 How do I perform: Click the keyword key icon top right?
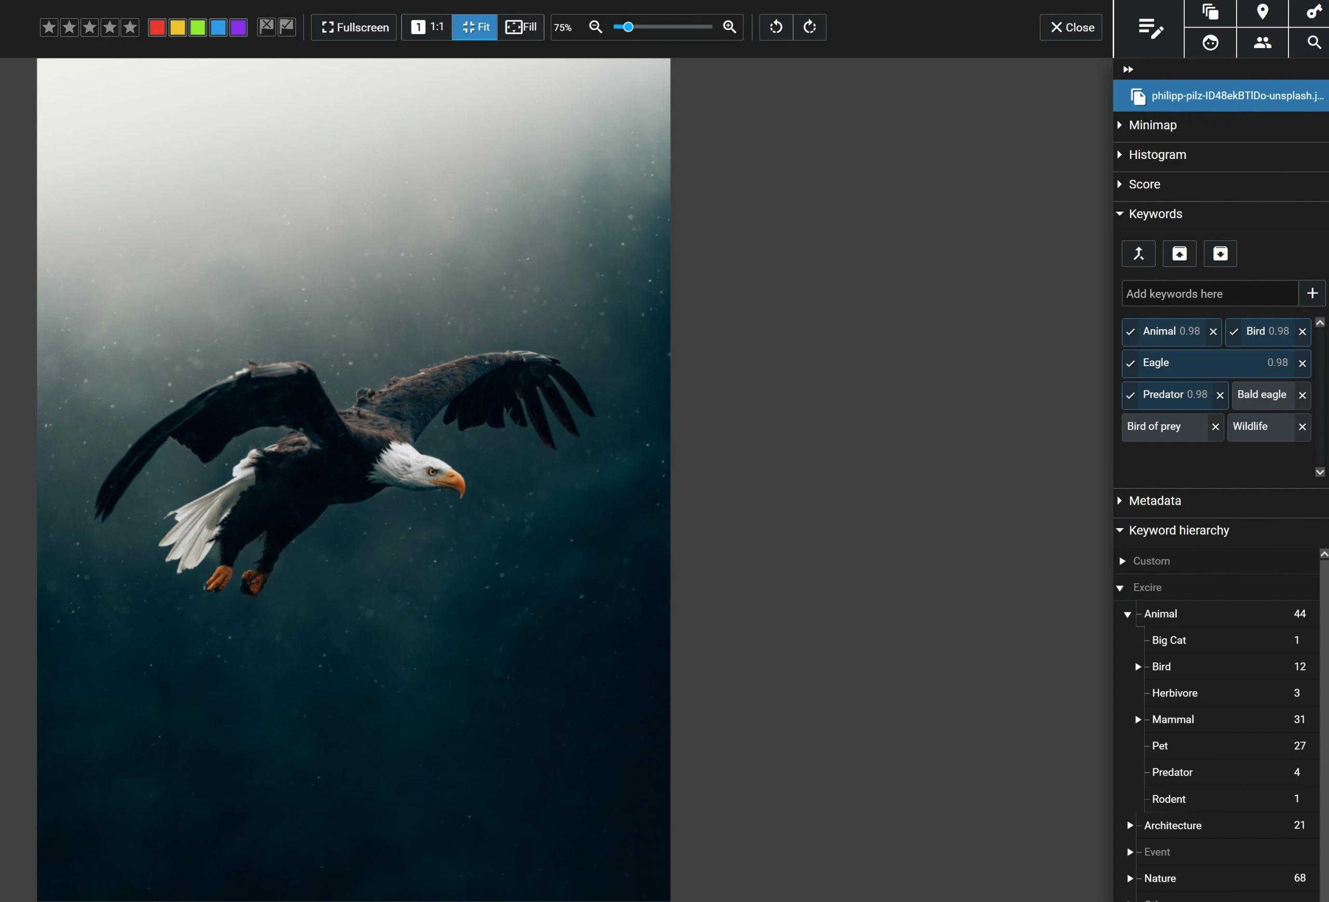tap(1313, 11)
